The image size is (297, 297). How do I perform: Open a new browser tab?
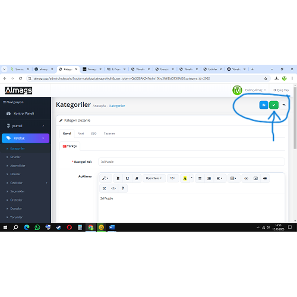pos(252,69)
